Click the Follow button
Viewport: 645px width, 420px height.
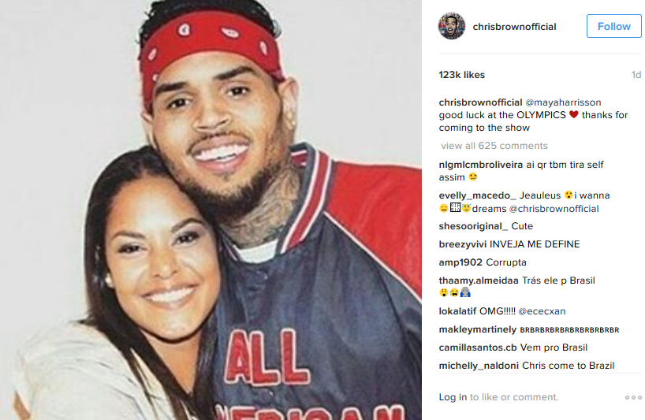click(x=613, y=26)
